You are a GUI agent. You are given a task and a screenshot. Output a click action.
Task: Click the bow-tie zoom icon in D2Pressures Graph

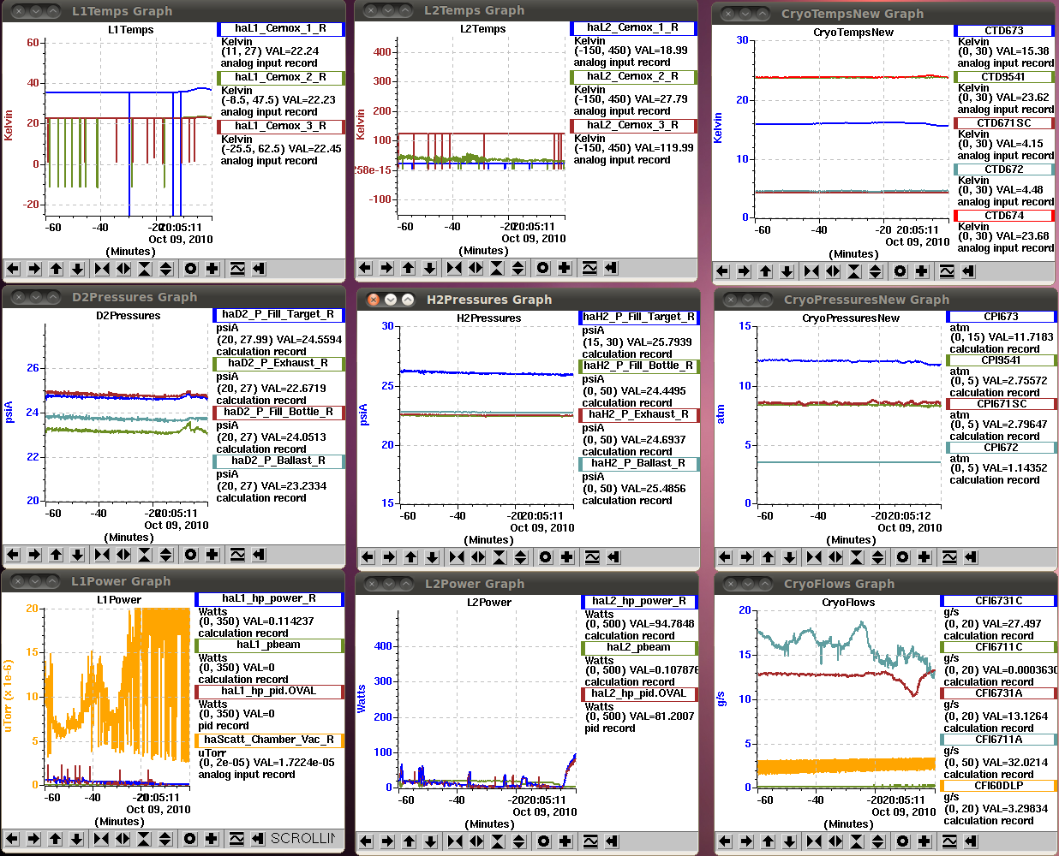pyautogui.click(x=102, y=555)
